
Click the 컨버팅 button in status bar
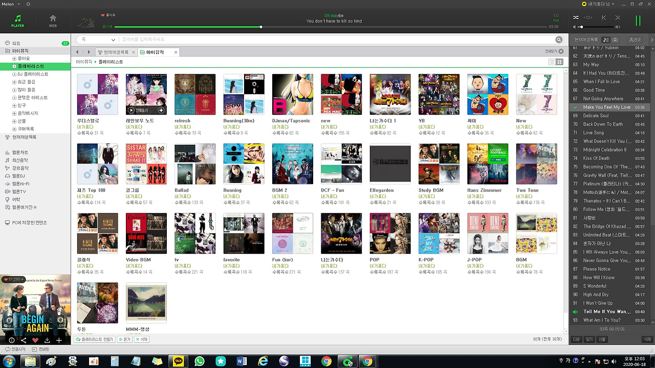41,349
